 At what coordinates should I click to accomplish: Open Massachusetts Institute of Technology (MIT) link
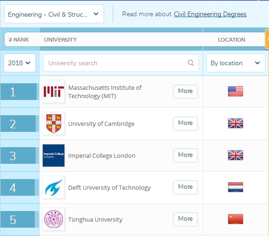tap(105, 92)
